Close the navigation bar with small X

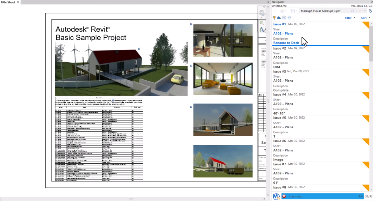coord(264,7)
